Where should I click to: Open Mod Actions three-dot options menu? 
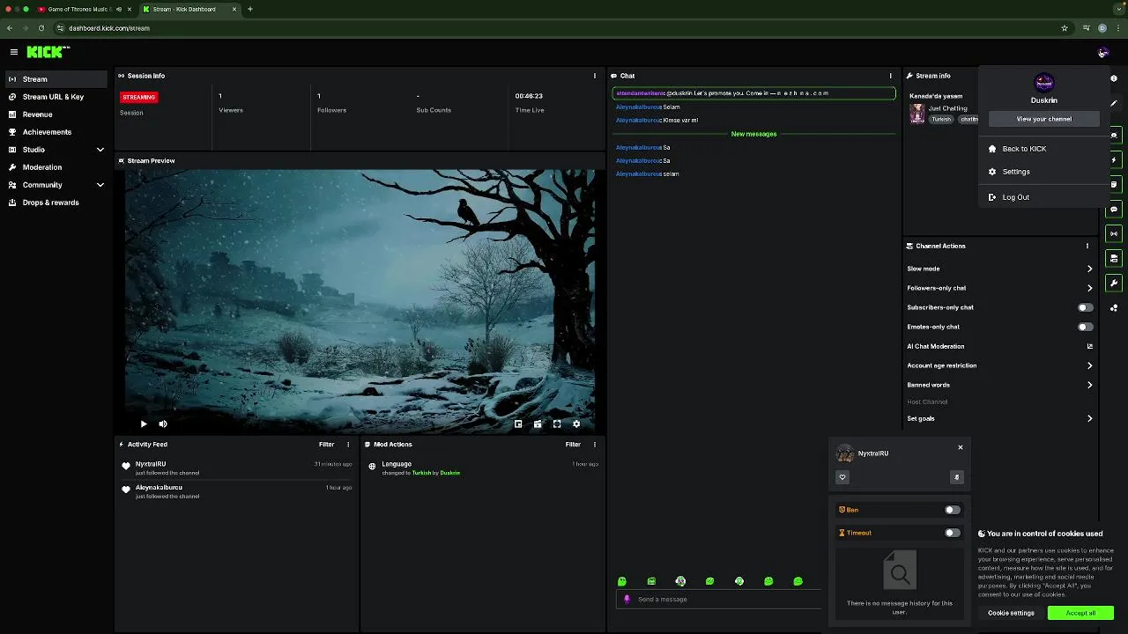click(594, 445)
